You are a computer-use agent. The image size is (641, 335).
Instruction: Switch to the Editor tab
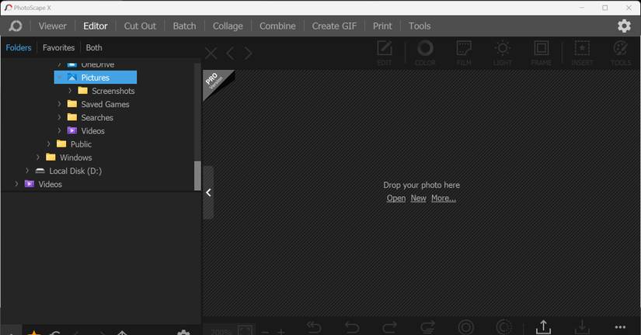(x=96, y=26)
